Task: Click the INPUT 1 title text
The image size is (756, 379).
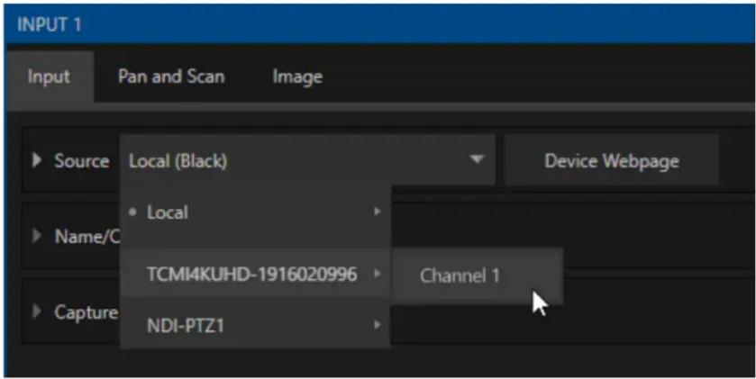Action: 50,24
